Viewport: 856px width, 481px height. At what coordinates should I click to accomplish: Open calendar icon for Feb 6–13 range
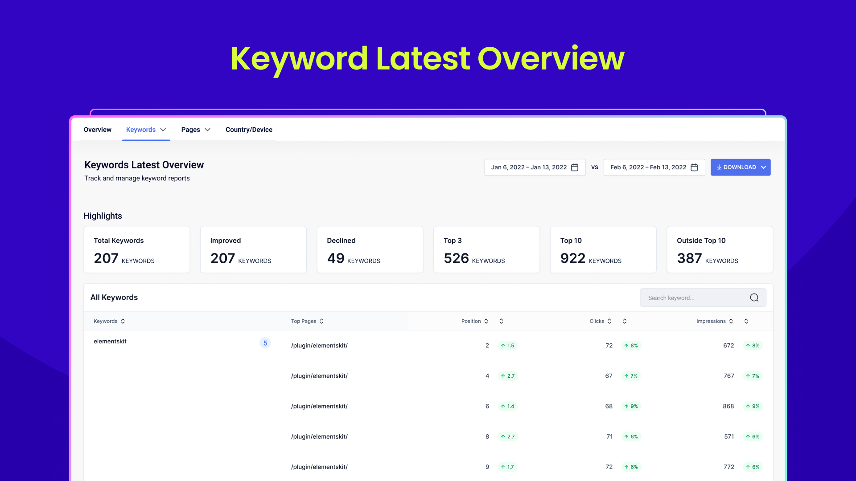click(694, 167)
